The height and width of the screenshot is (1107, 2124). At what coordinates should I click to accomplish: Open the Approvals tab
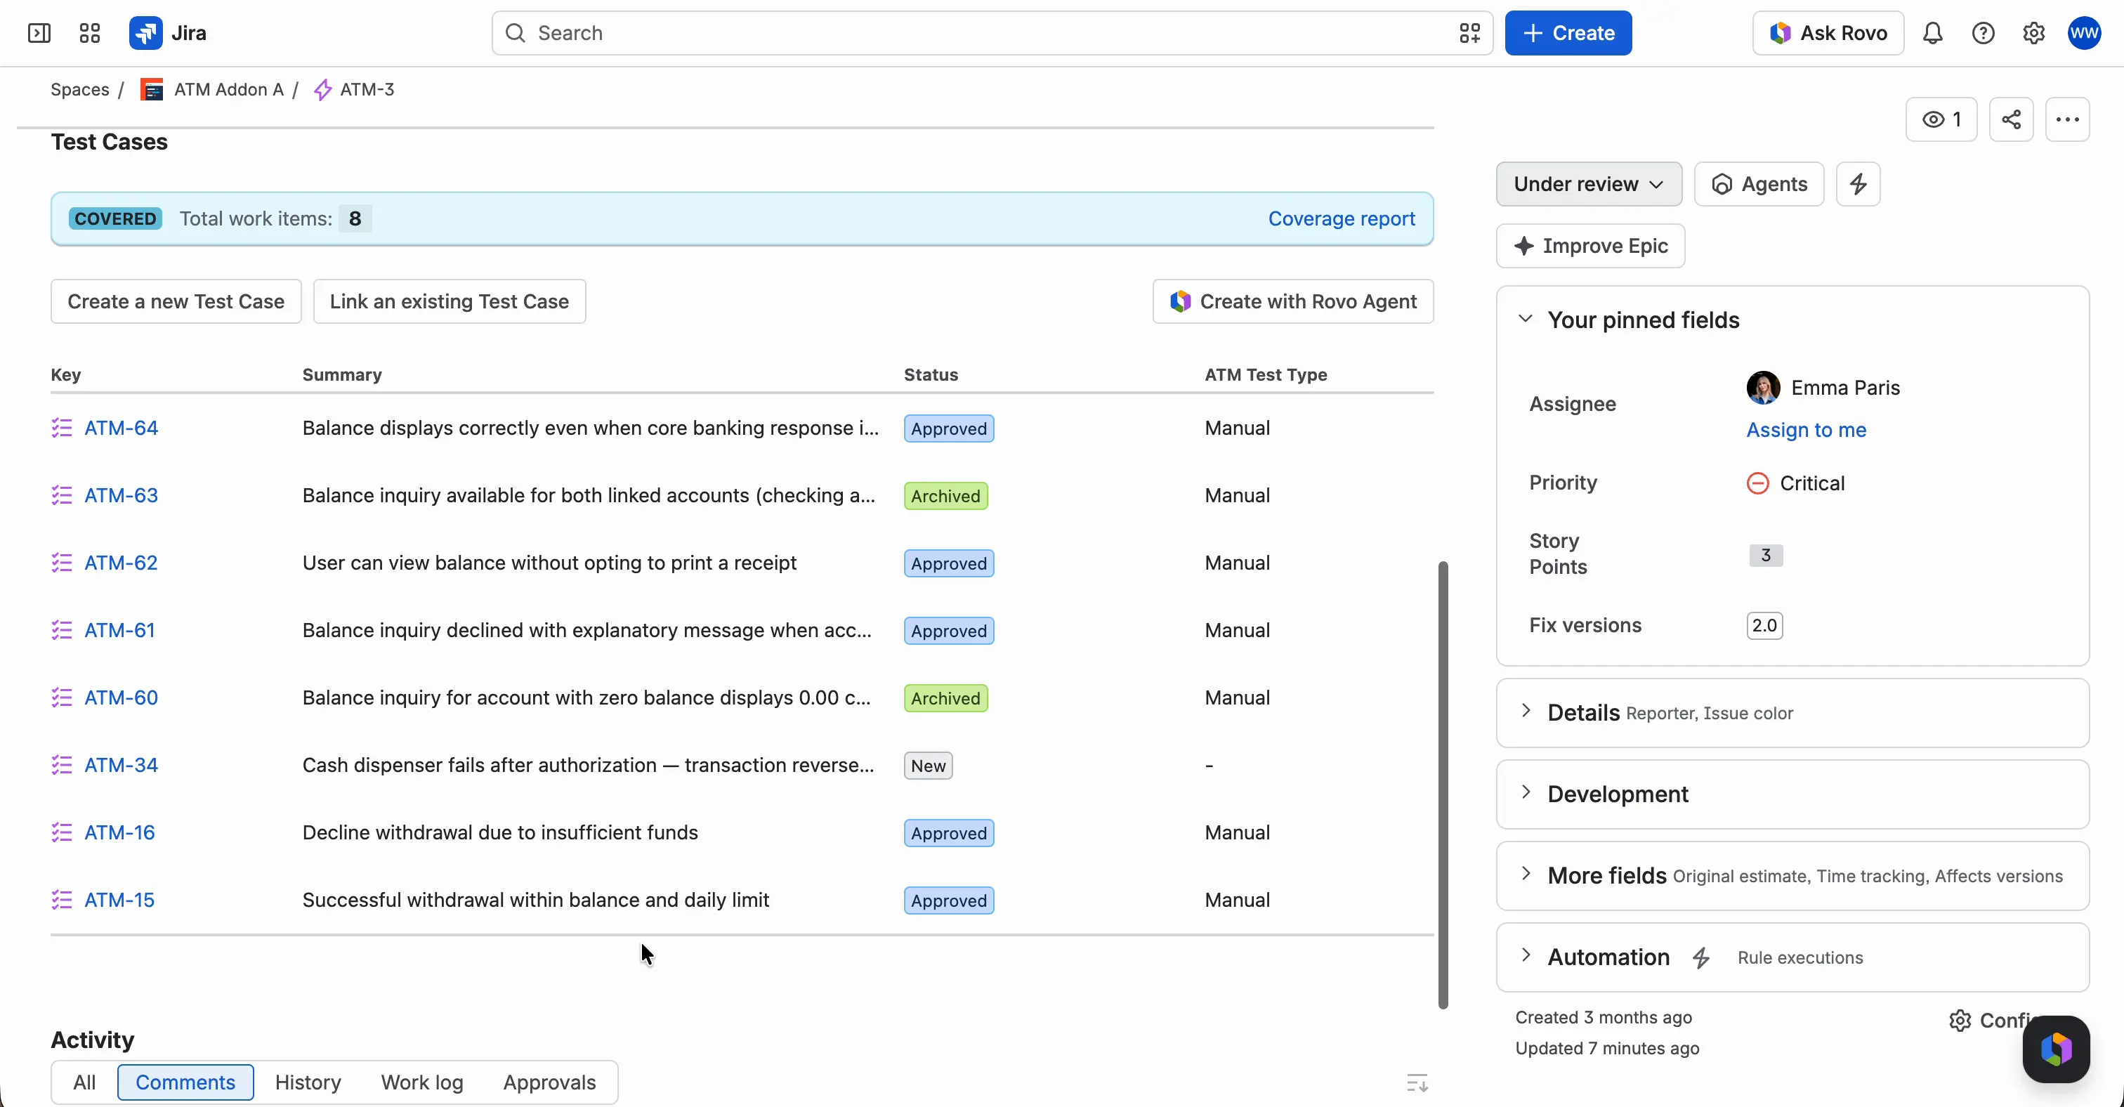click(x=550, y=1082)
